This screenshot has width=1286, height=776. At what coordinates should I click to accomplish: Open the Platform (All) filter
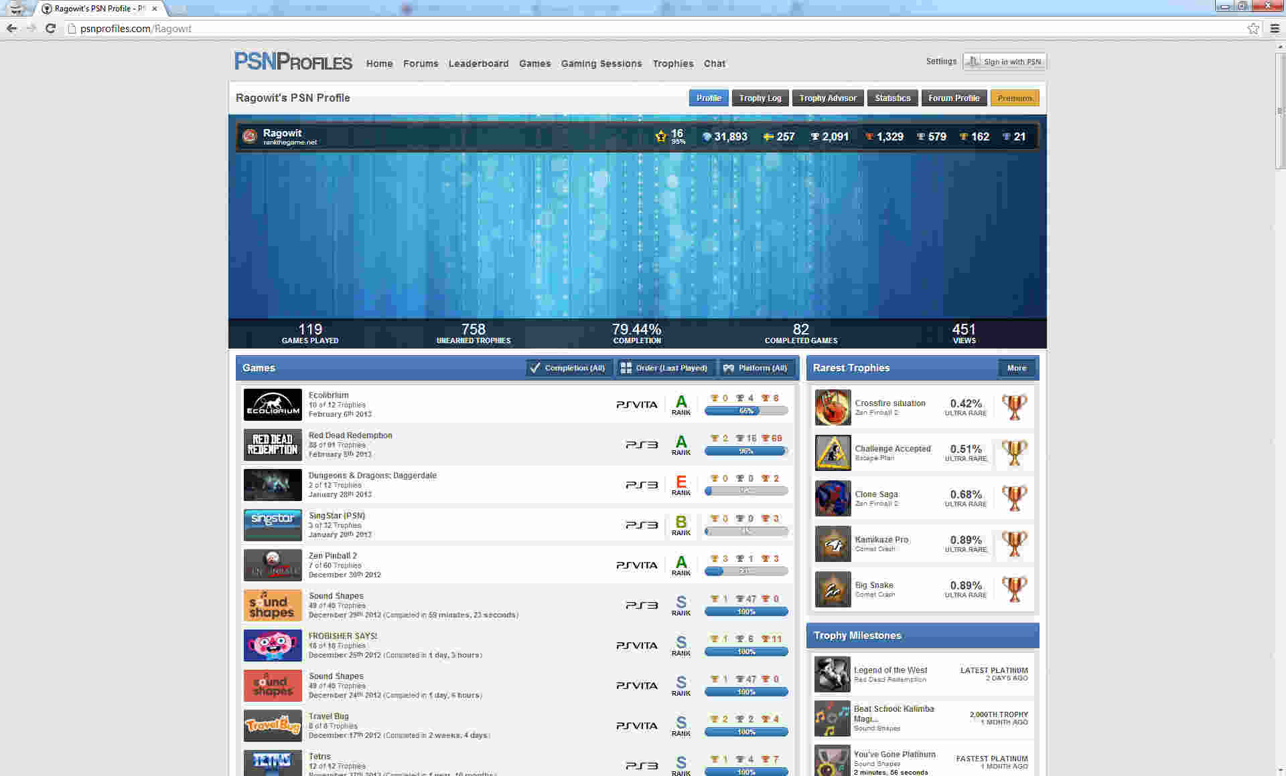pyautogui.click(x=758, y=367)
